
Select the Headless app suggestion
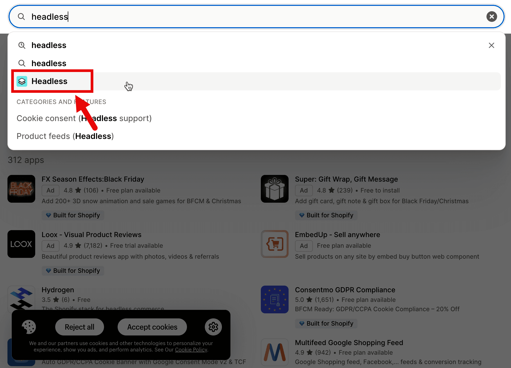(50, 81)
